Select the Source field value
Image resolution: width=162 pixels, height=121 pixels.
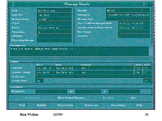[55, 28]
